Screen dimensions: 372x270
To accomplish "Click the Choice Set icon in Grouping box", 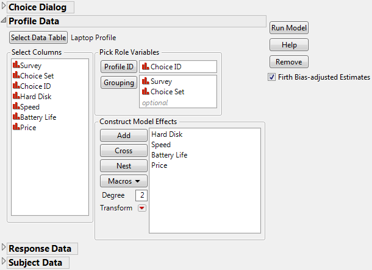I will [x=146, y=91].
